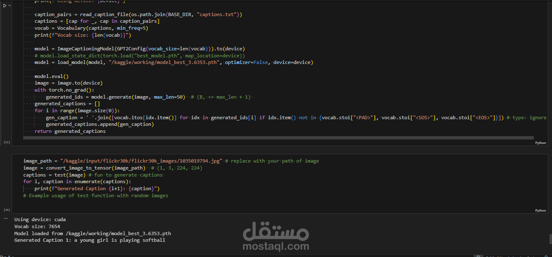
Task: Click the 'print(f"Generated Caption' line
Action: click(97, 189)
